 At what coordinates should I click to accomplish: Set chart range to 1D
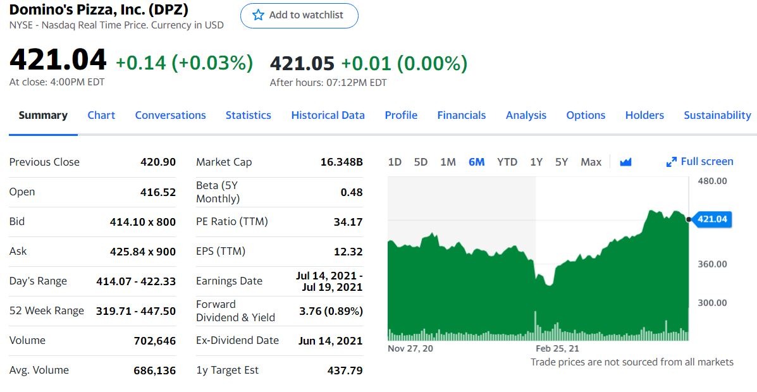pyautogui.click(x=395, y=162)
